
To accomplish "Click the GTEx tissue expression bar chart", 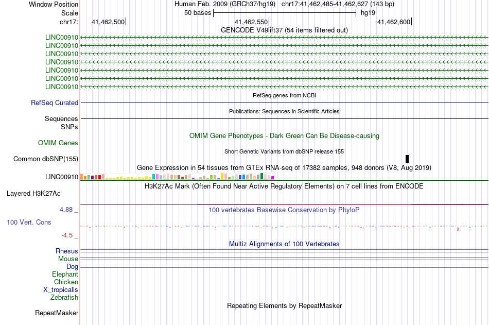I will (177, 176).
